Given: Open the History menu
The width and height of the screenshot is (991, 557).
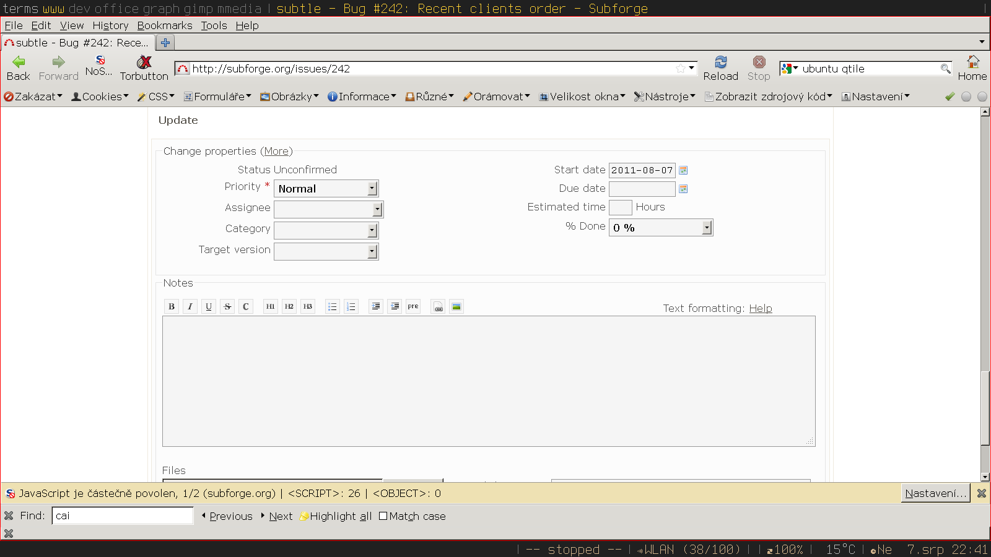Looking at the screenshot, I should coord(110,25).
